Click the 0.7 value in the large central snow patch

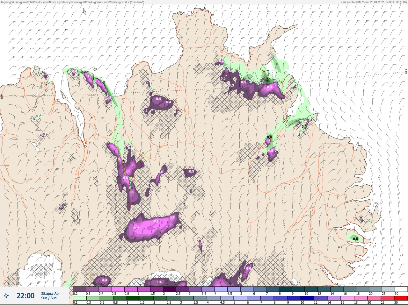click(x=137, y=228)
